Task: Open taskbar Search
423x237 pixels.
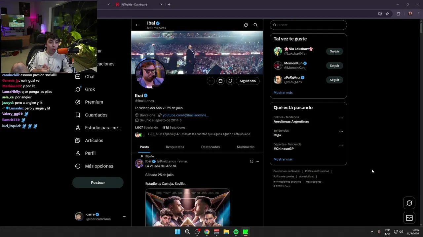Action: click(x=187, y=232)
